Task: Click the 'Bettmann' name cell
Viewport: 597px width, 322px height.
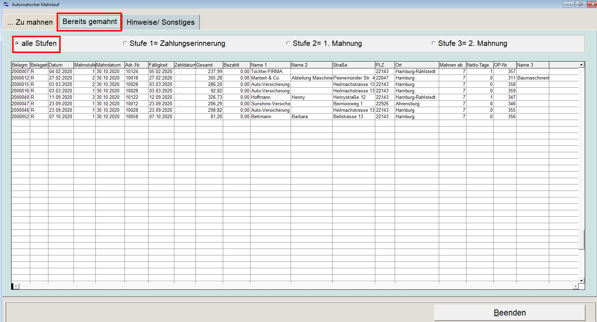Action: (x=271, y=117)
